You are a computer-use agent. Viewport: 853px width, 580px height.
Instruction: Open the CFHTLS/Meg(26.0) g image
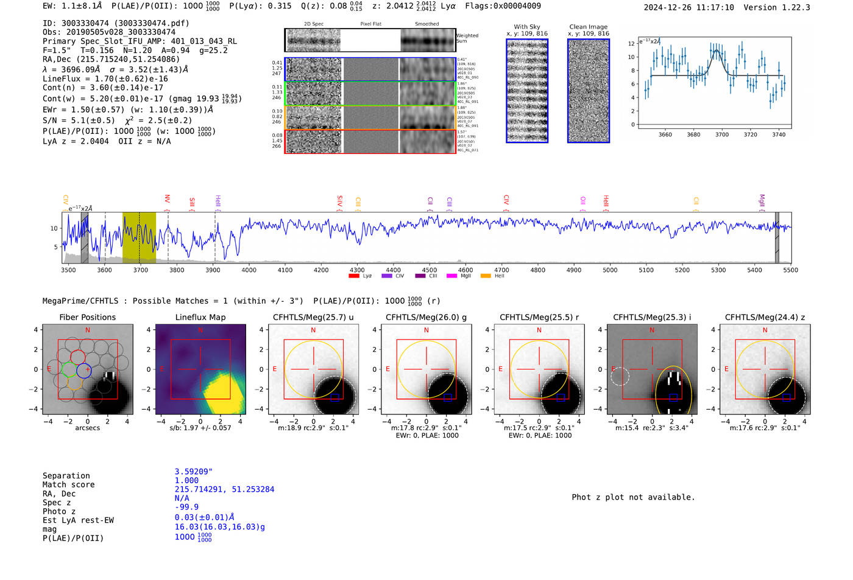coord(426,369)
